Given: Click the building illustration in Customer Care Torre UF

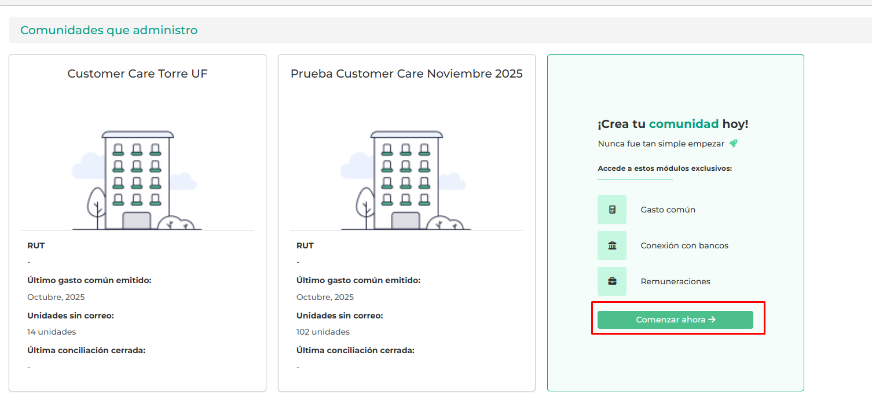Looking at the screenshot, I should pyautogui.click(x=137, y=181).
